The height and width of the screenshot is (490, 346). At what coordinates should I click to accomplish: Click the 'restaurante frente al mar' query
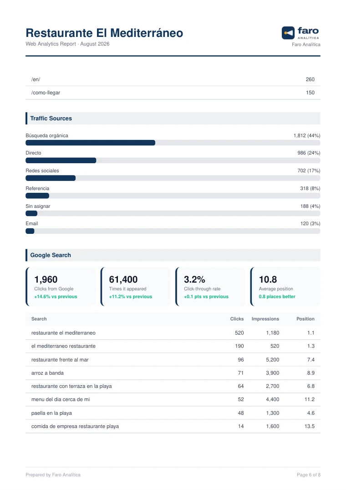(x=60, y=360)
